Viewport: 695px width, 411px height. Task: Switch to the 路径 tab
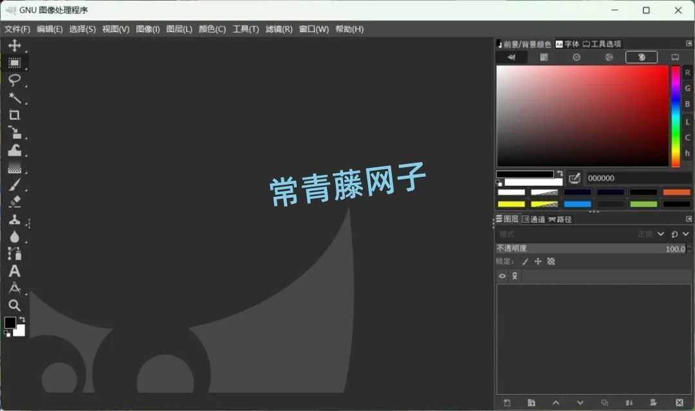coord(561,219)
